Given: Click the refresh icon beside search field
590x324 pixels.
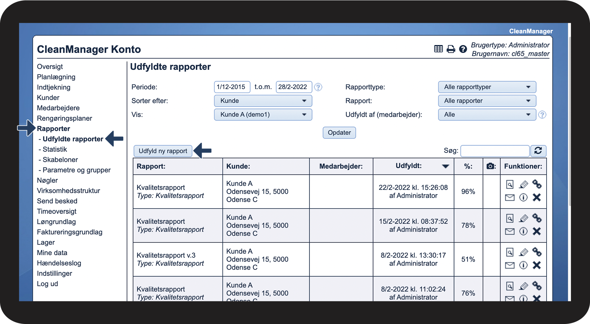Looking at the screenshot, I should tap(538, 151).
